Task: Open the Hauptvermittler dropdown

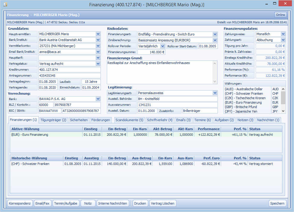Action: tap(98, 34)
